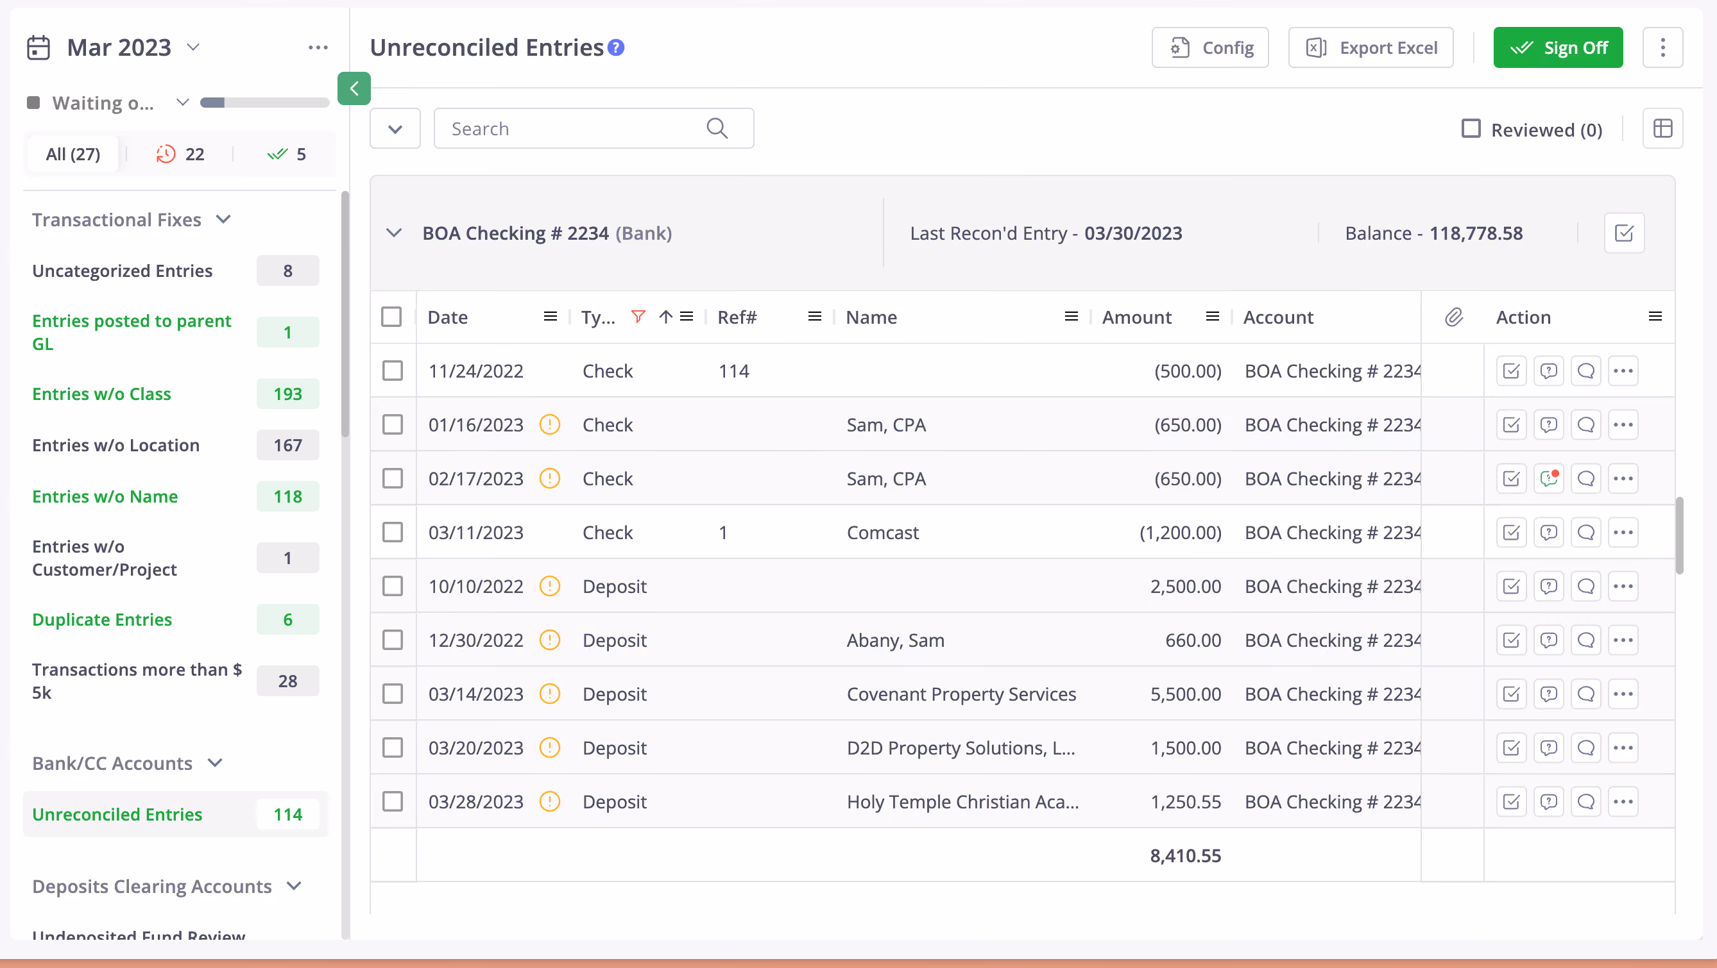This screenshot has height=968, width=1717.
Task: Tick the checkbox for the Comcast row
Action: coord(393,533)
